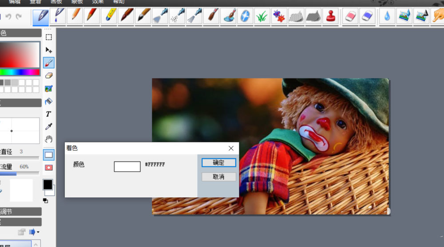Select the text T tool
The image size is (444, 247).
[48, 114]
